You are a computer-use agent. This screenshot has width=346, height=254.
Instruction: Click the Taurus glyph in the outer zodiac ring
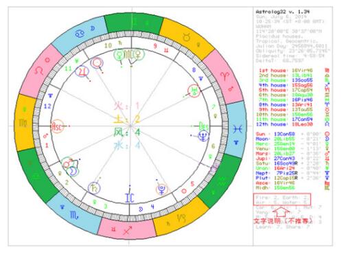click(x=187, y=36)
